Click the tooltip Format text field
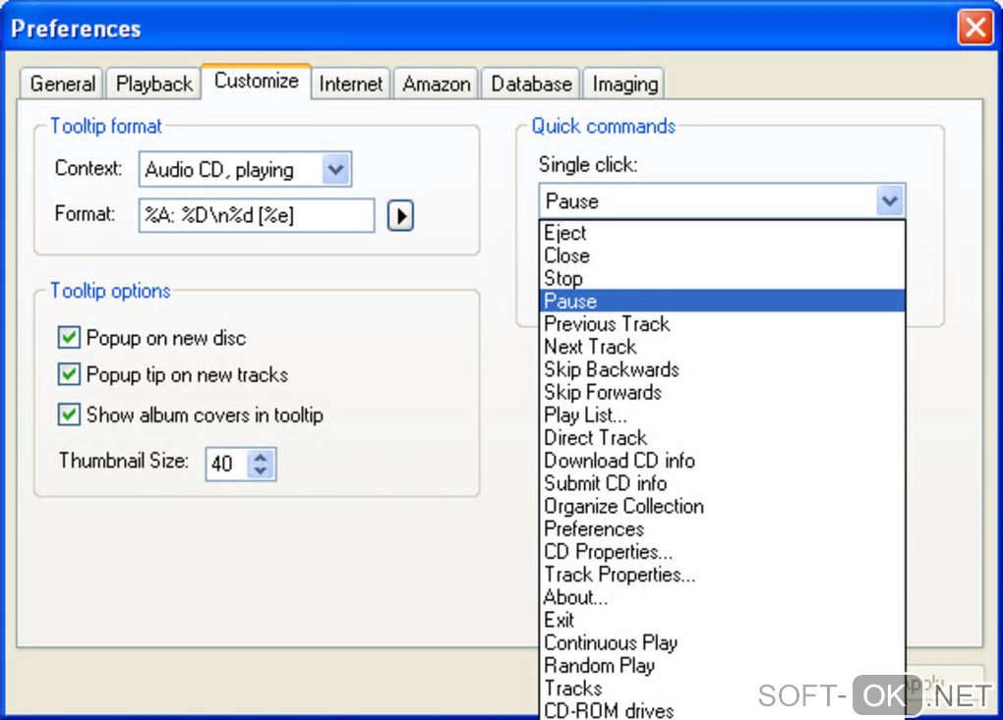1003x720 pixels. (256, 215)
